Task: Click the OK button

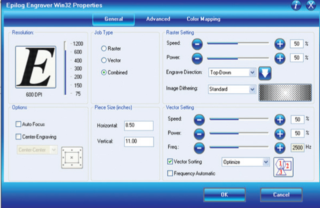Action: click(x=224, y=195)
